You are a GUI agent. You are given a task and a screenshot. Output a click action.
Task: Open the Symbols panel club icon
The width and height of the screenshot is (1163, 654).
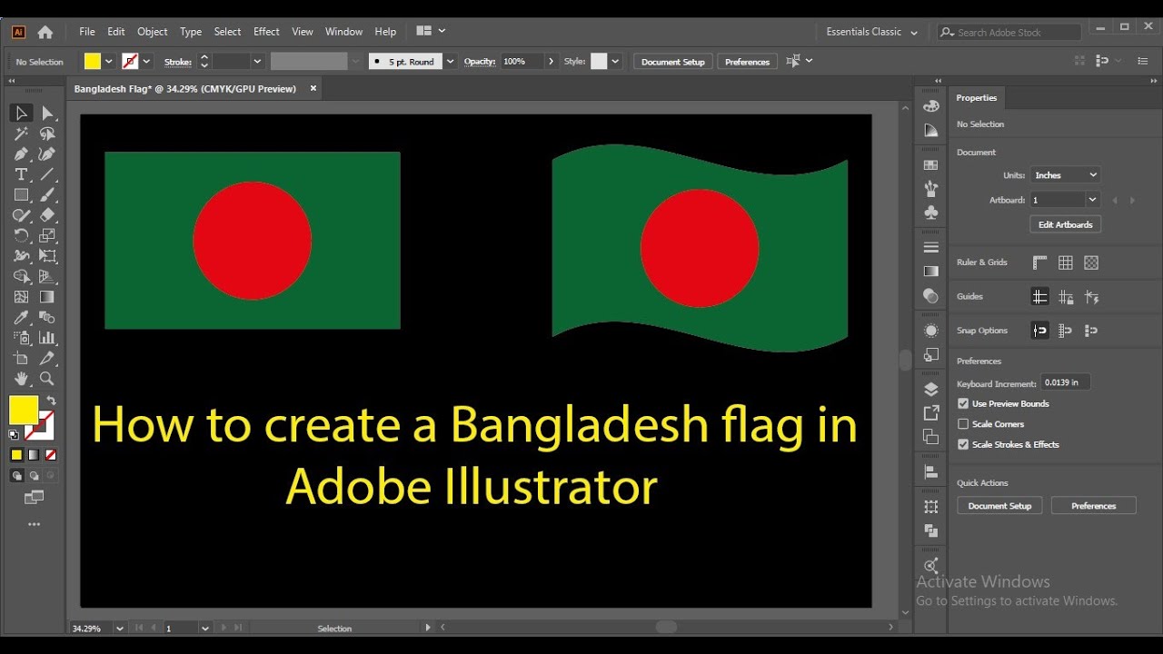pyautogui.click(x=930, y=213)
